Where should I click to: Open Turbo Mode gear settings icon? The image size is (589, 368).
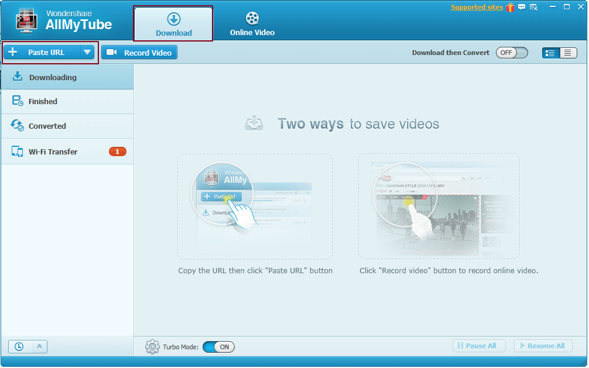coord(152,346)
